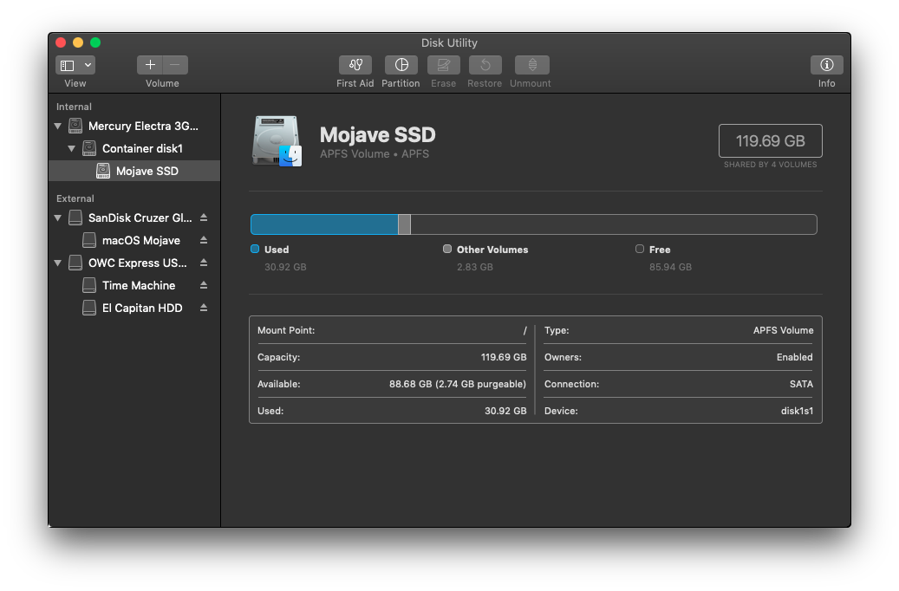Click the Erase toolbar button
899x591 pixels.
coord(444,65)
